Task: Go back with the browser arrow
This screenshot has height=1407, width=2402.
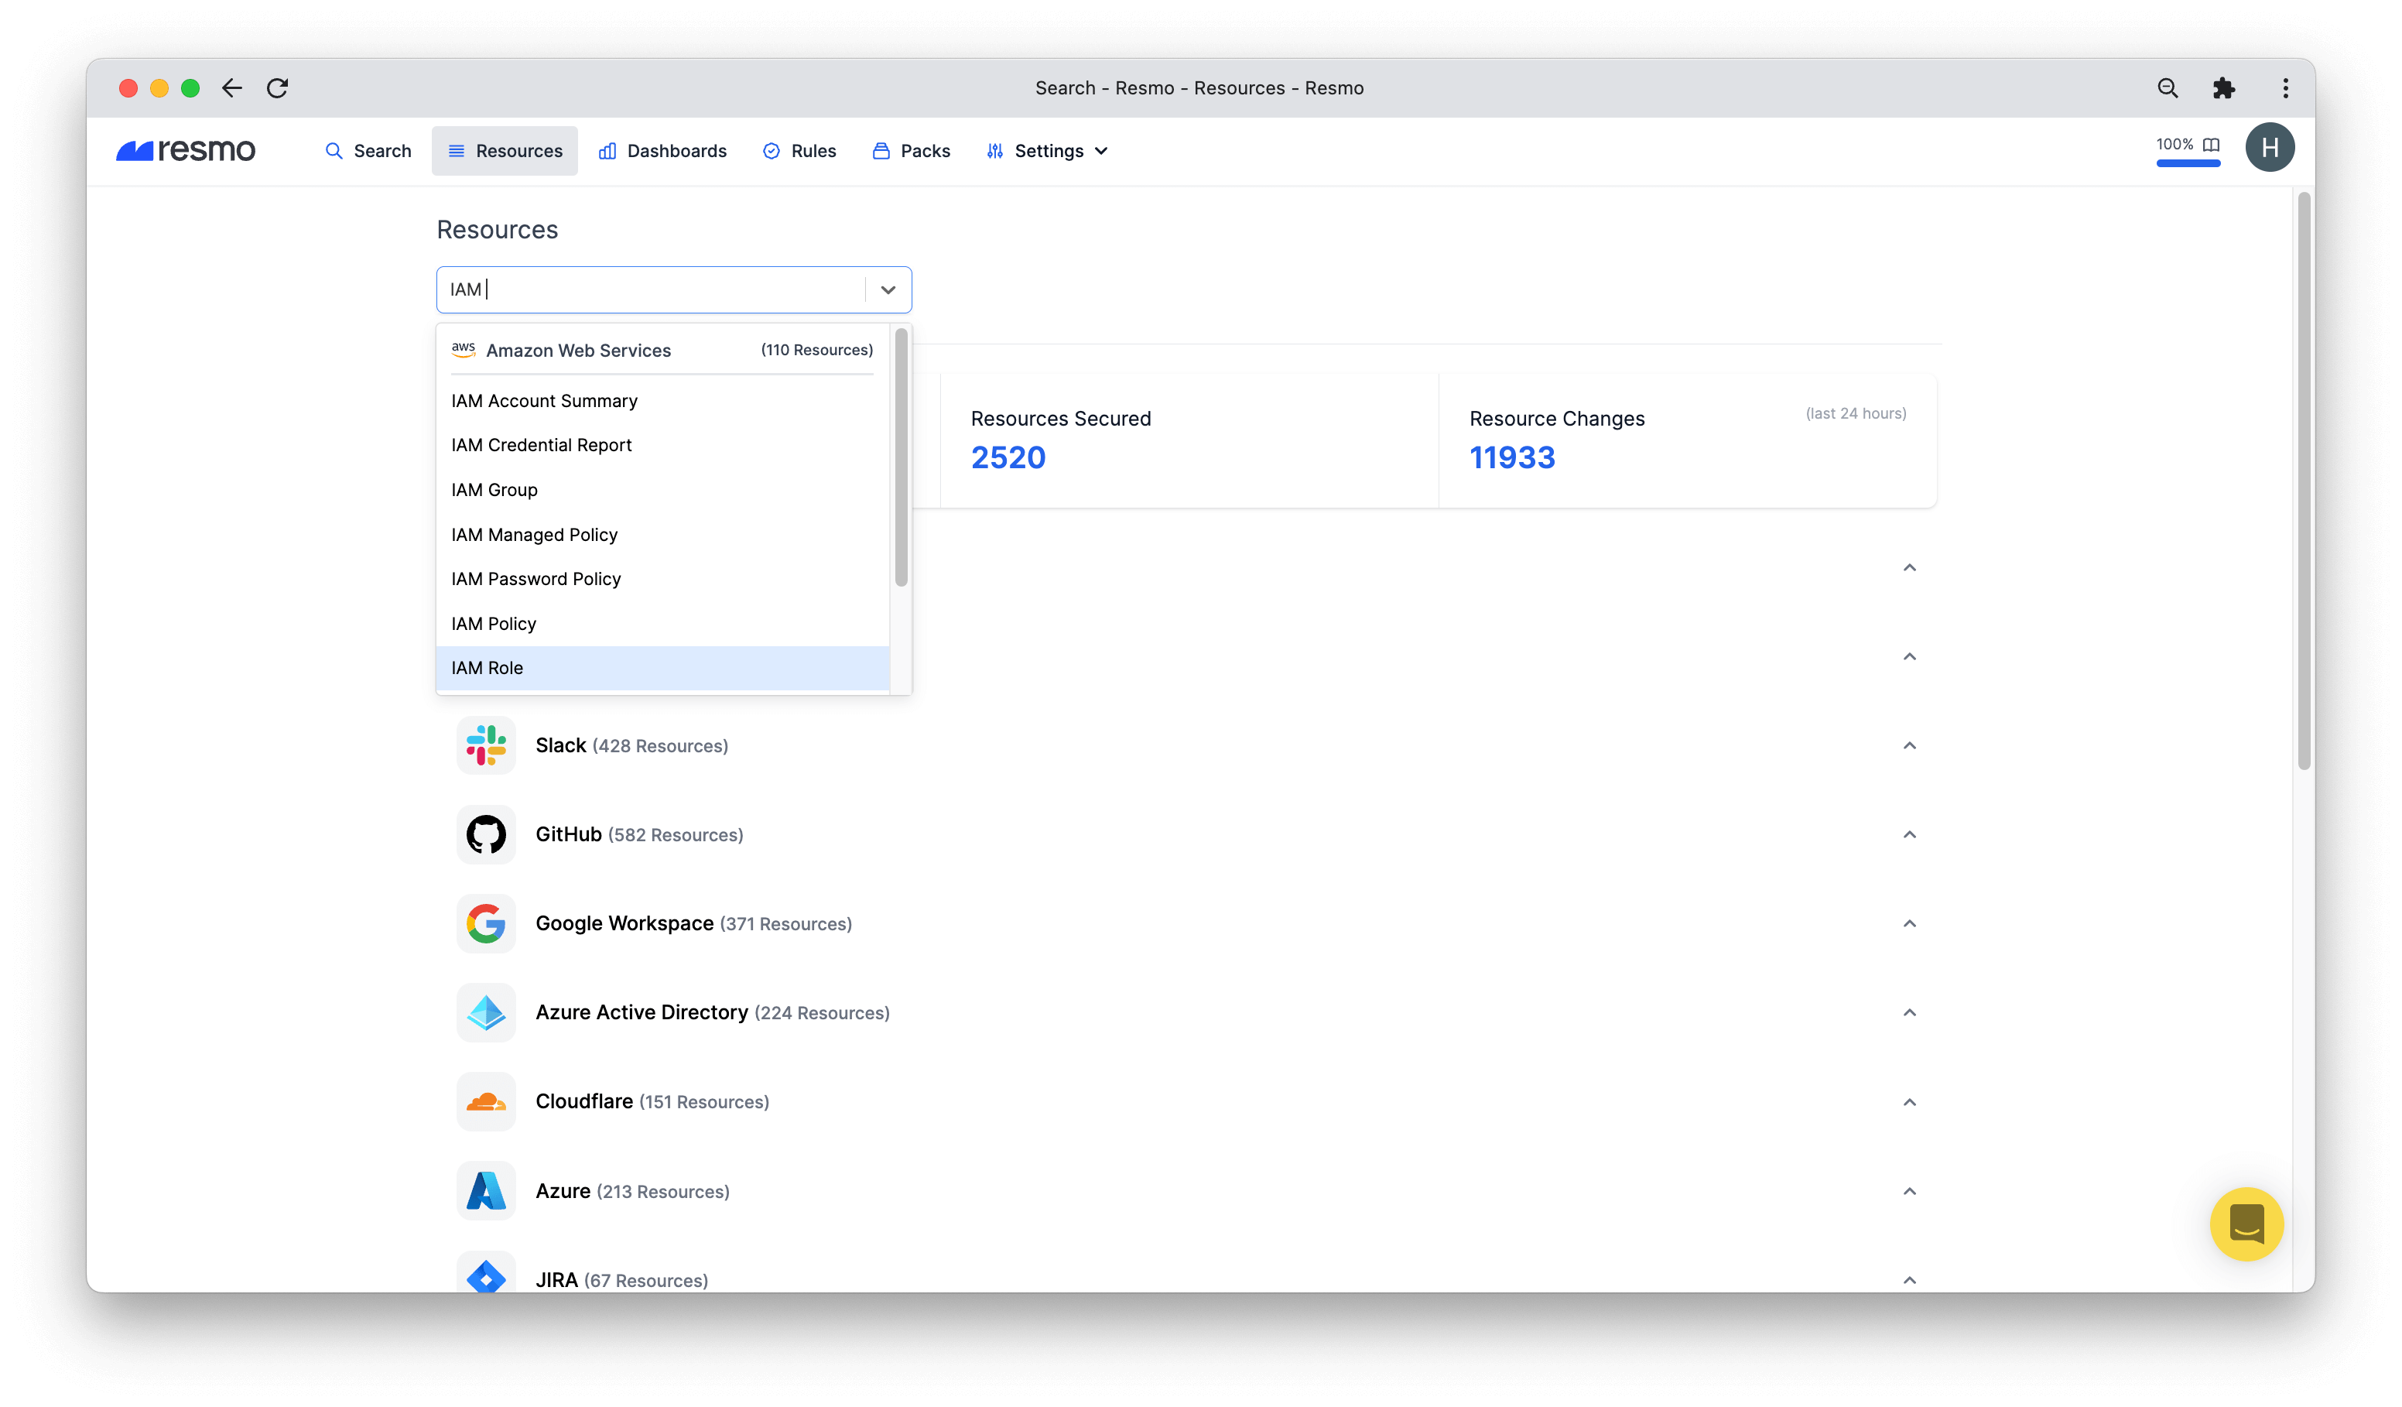Action: coord(231,87)
